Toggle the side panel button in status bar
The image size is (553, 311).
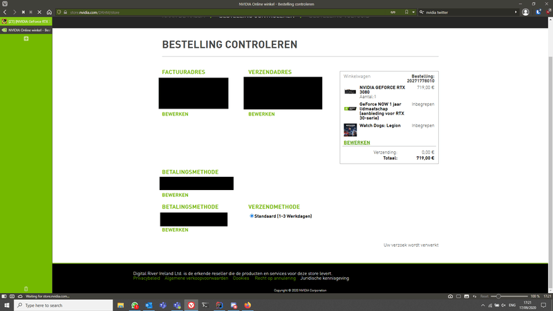(4, 296)
